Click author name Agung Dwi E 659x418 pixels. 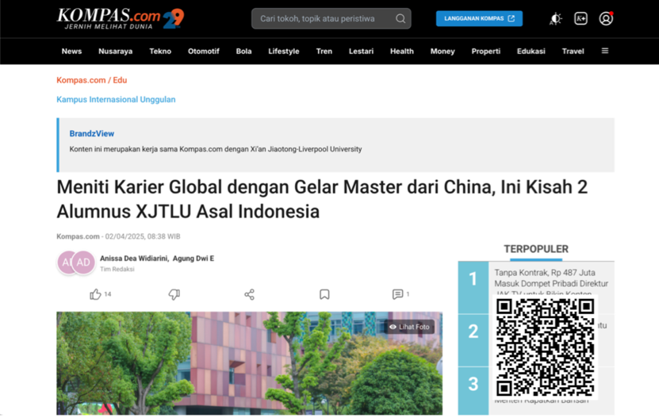(193, 259)
